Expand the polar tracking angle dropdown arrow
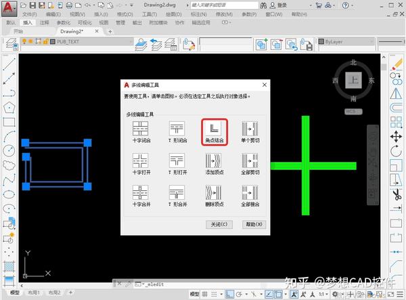 pos(246,294)
